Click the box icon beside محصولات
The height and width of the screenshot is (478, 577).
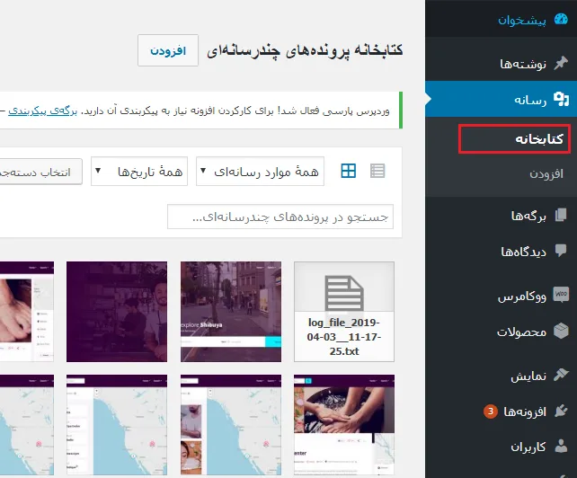click(561, 332)
